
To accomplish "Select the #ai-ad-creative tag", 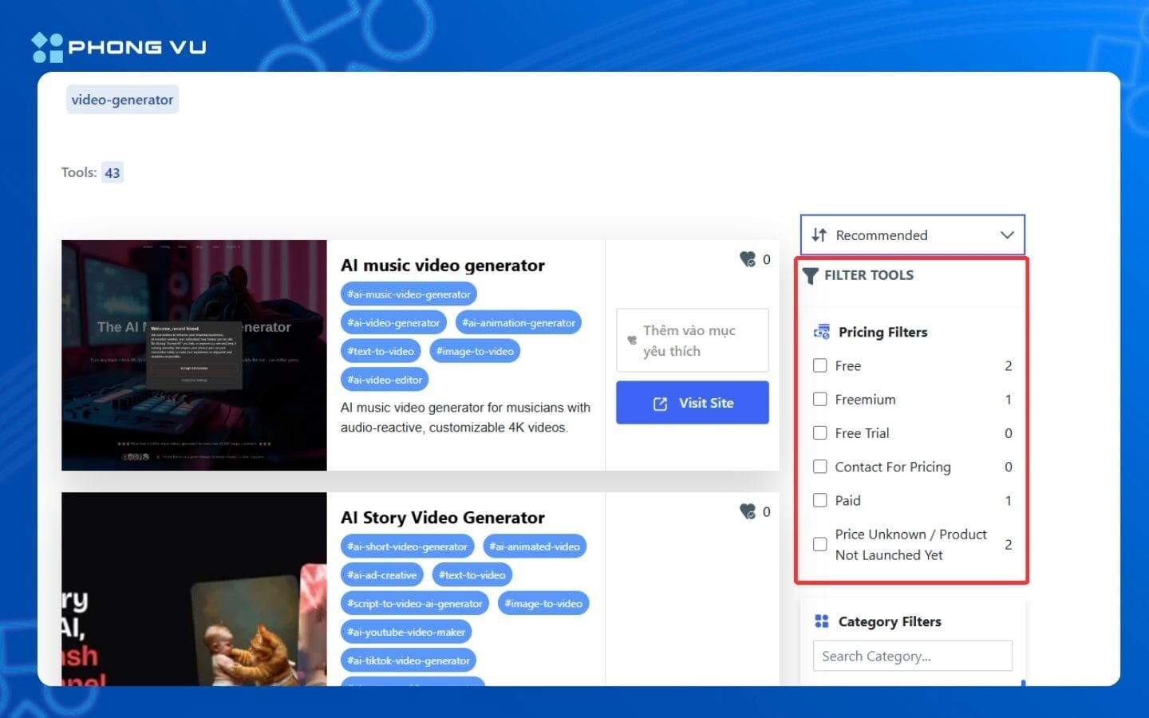I will coord(382,575).
